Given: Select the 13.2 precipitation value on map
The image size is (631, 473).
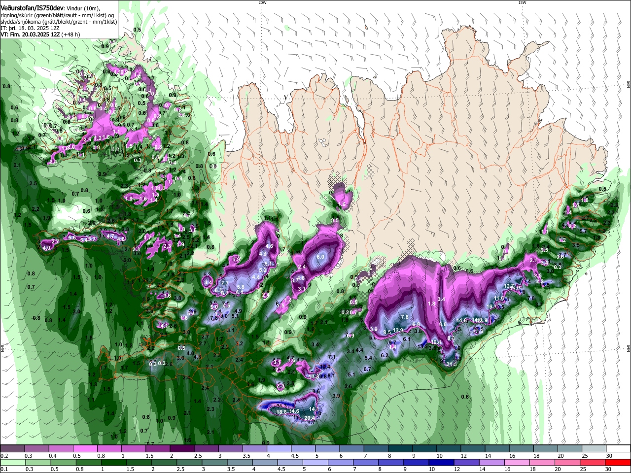Looking at the screenshot, I should point(422,346).
